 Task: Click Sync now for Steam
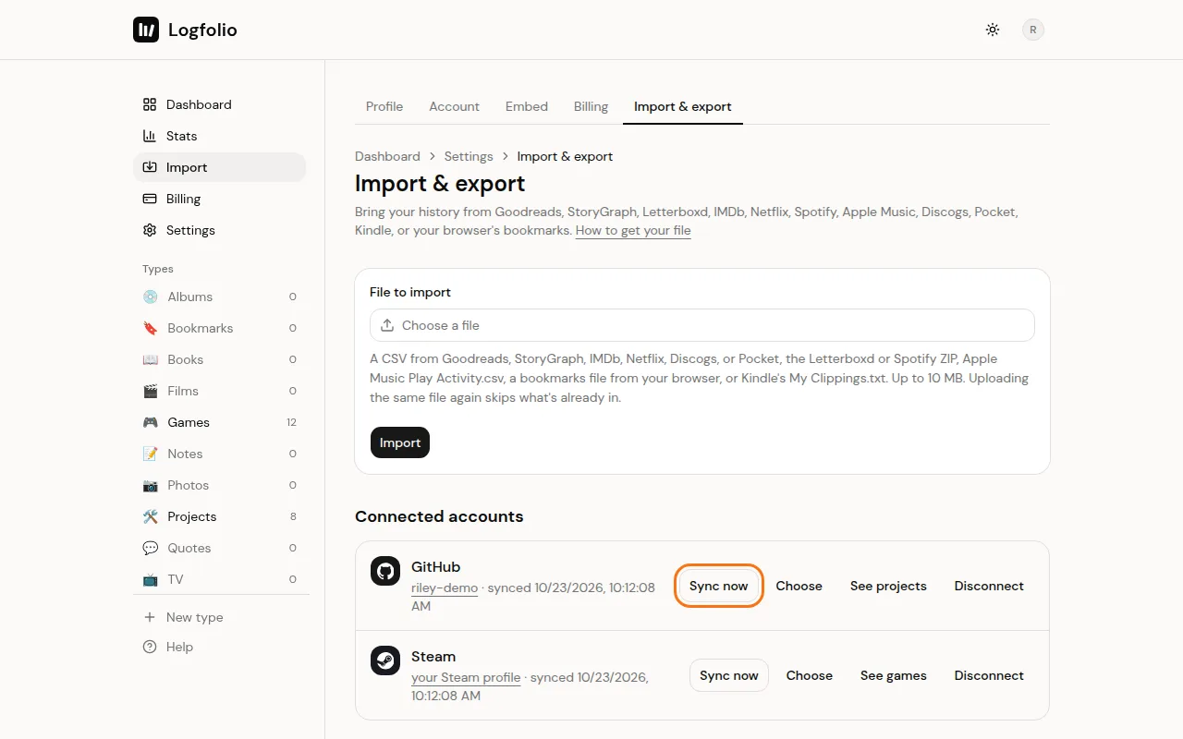[729, 675]
